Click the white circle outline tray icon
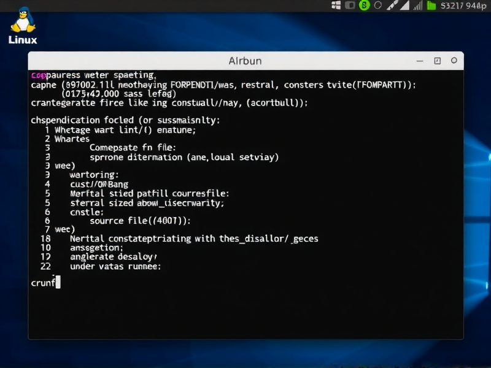The width and height of the screenshot is (491, 368). [x=377, y=6]
